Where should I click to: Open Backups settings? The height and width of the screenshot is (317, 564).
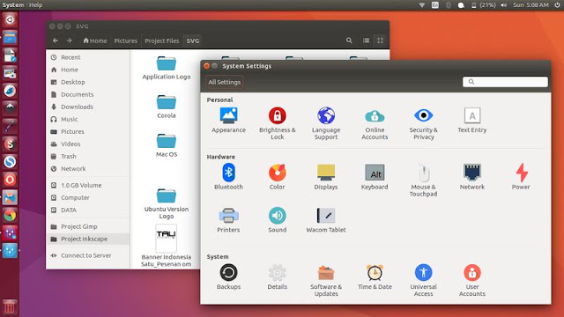point(228,276)
